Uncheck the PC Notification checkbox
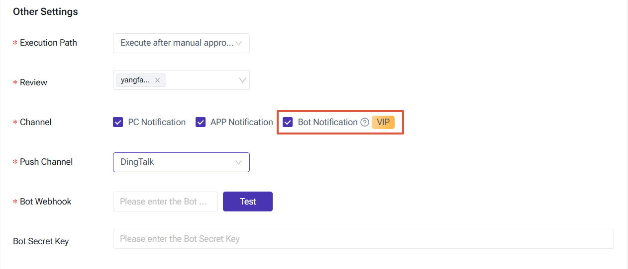The width and height of the screenshot is (628, 269). pyautogui.click(x=118, y=122)
